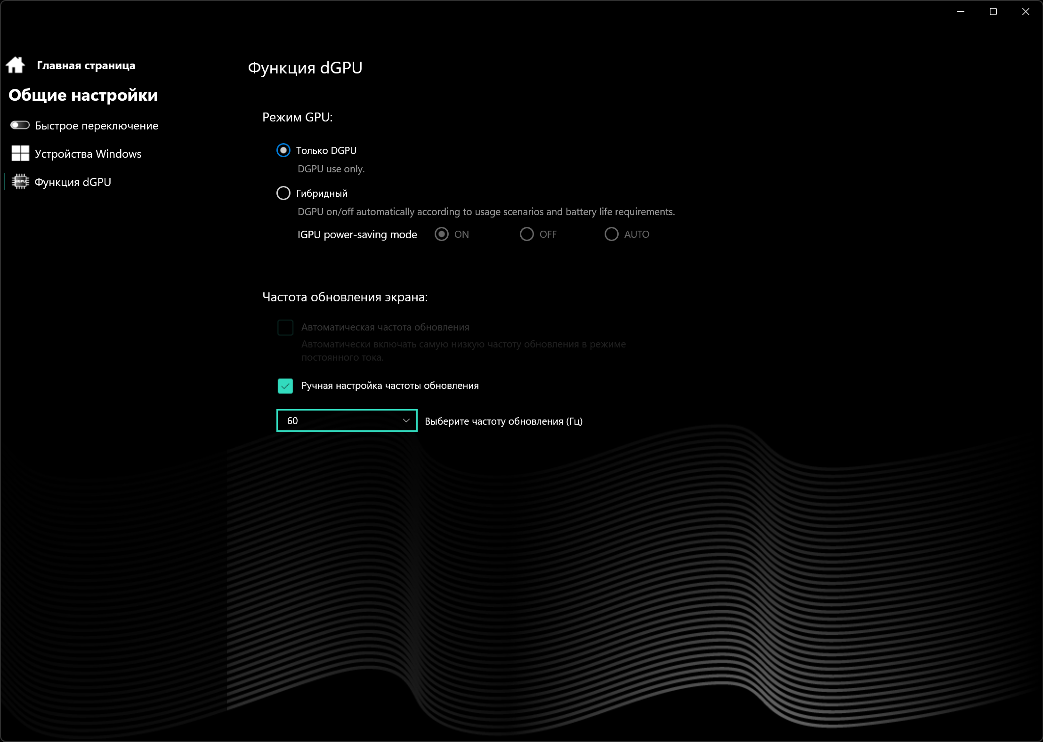The width and height of the screenshot is (1043, 742).
Task: Enable automatic refresh rate checkbox
Action: point(285,327)
